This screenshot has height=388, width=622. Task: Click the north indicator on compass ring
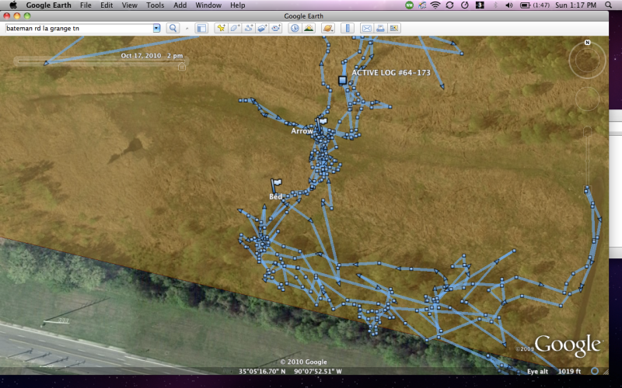tap(588, 43)
